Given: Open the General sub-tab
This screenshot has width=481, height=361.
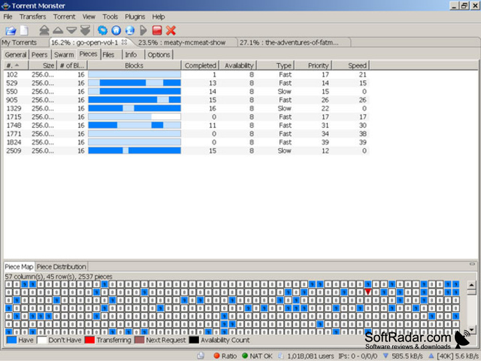Looking at the screenshot, I should point(15,55).
